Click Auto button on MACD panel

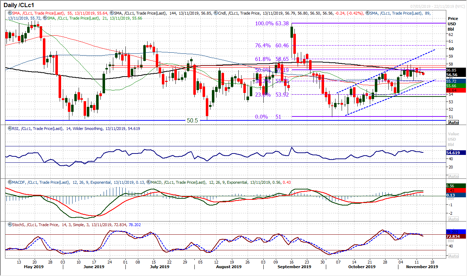click(x=453, y=219)
